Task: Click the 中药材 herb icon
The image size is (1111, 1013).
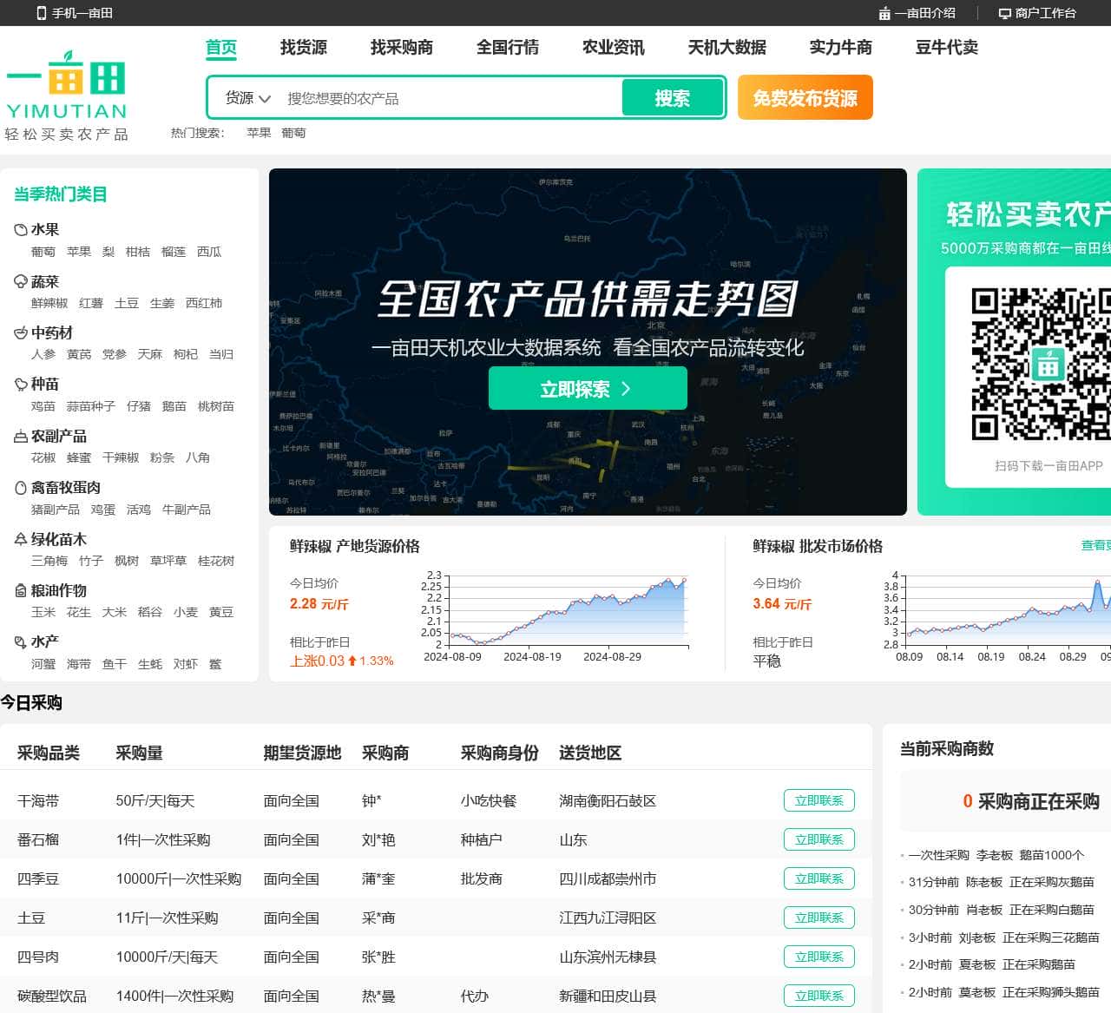Action: tap(20, 332)
